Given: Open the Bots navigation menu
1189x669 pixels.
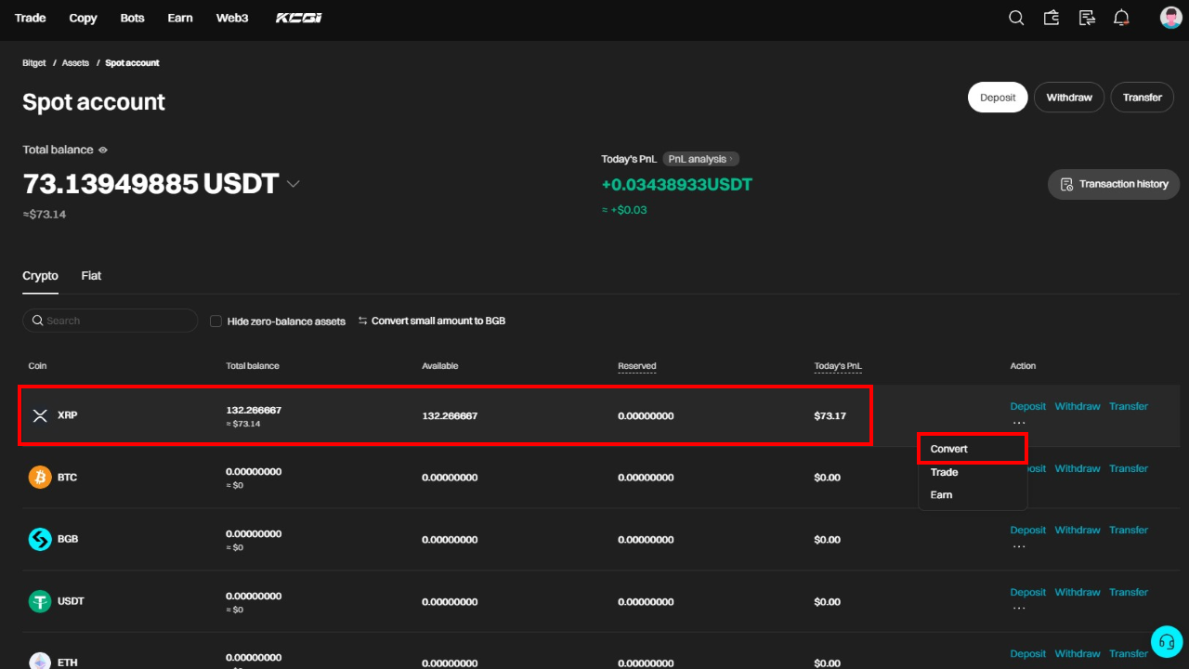Looking at the screenshot, I should coord(133,18).
